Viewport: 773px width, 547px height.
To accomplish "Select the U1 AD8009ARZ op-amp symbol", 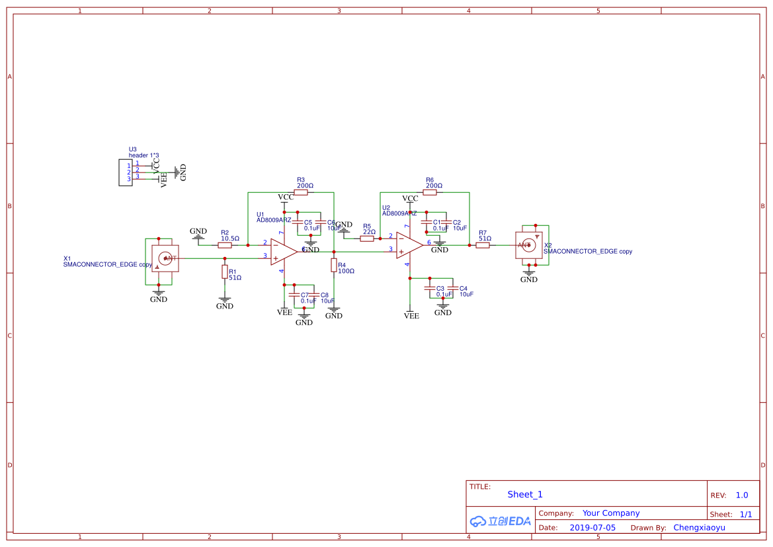I will pyautogui.click(x=284, y=252).
